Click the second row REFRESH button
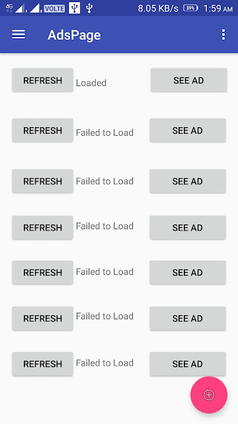Image resolution: width=238 pixels, height=424 pixels. (x=42, y=131)
